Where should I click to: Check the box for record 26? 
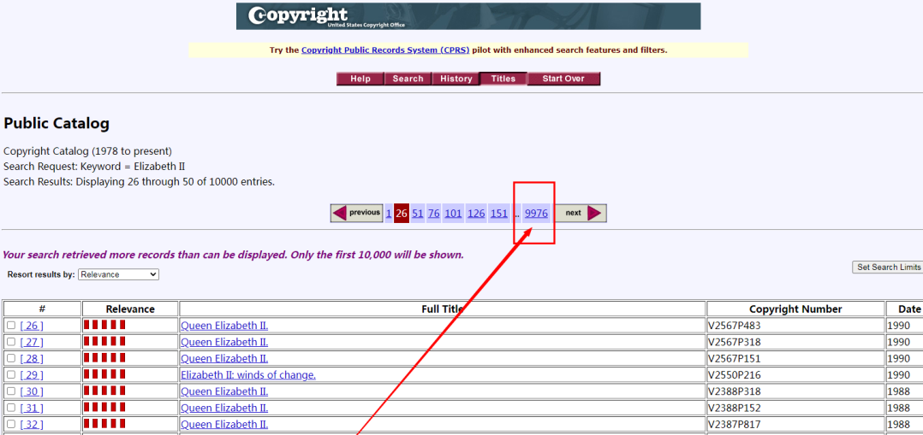pyautogui.click(x=11, y=325)
